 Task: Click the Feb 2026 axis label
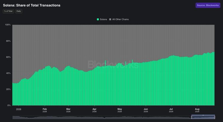tap(45, 110)
